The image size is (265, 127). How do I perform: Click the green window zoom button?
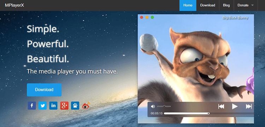click(152, 17)
